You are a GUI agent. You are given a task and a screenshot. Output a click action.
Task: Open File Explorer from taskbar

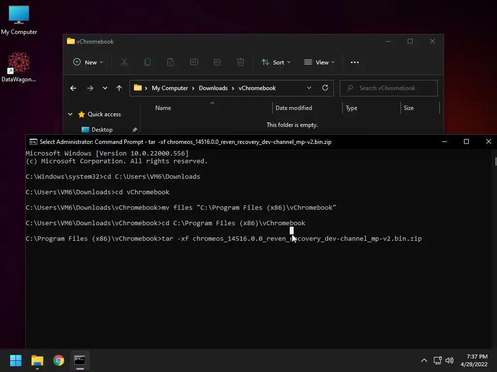pyautogui.click(x=37, y=360)
